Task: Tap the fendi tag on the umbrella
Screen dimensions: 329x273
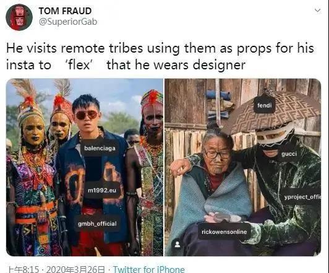Action: point(265,105)
